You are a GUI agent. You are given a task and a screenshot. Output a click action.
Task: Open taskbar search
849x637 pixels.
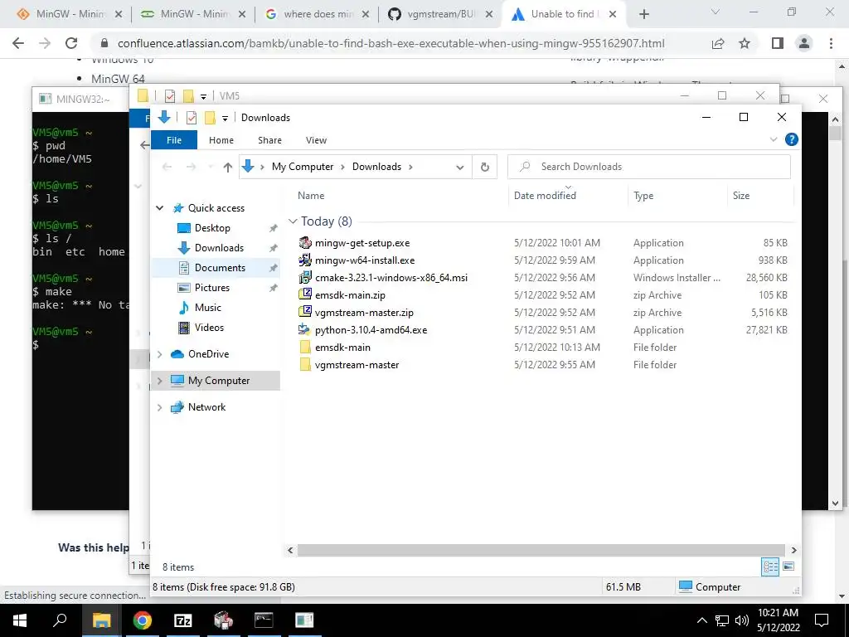coord(60,620)
